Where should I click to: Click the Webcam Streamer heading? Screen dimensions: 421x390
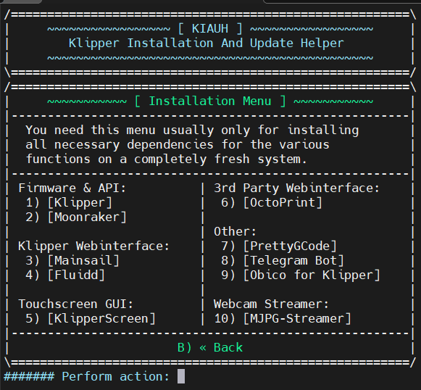click(271, 304)
